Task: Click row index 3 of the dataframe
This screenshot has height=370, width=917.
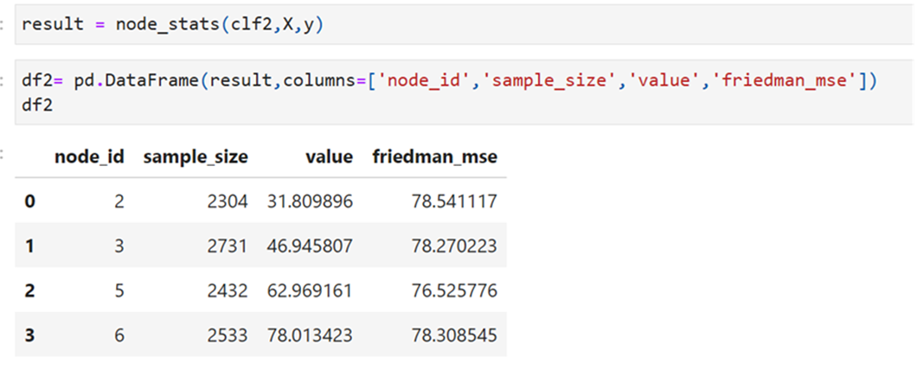Action: 30,335
